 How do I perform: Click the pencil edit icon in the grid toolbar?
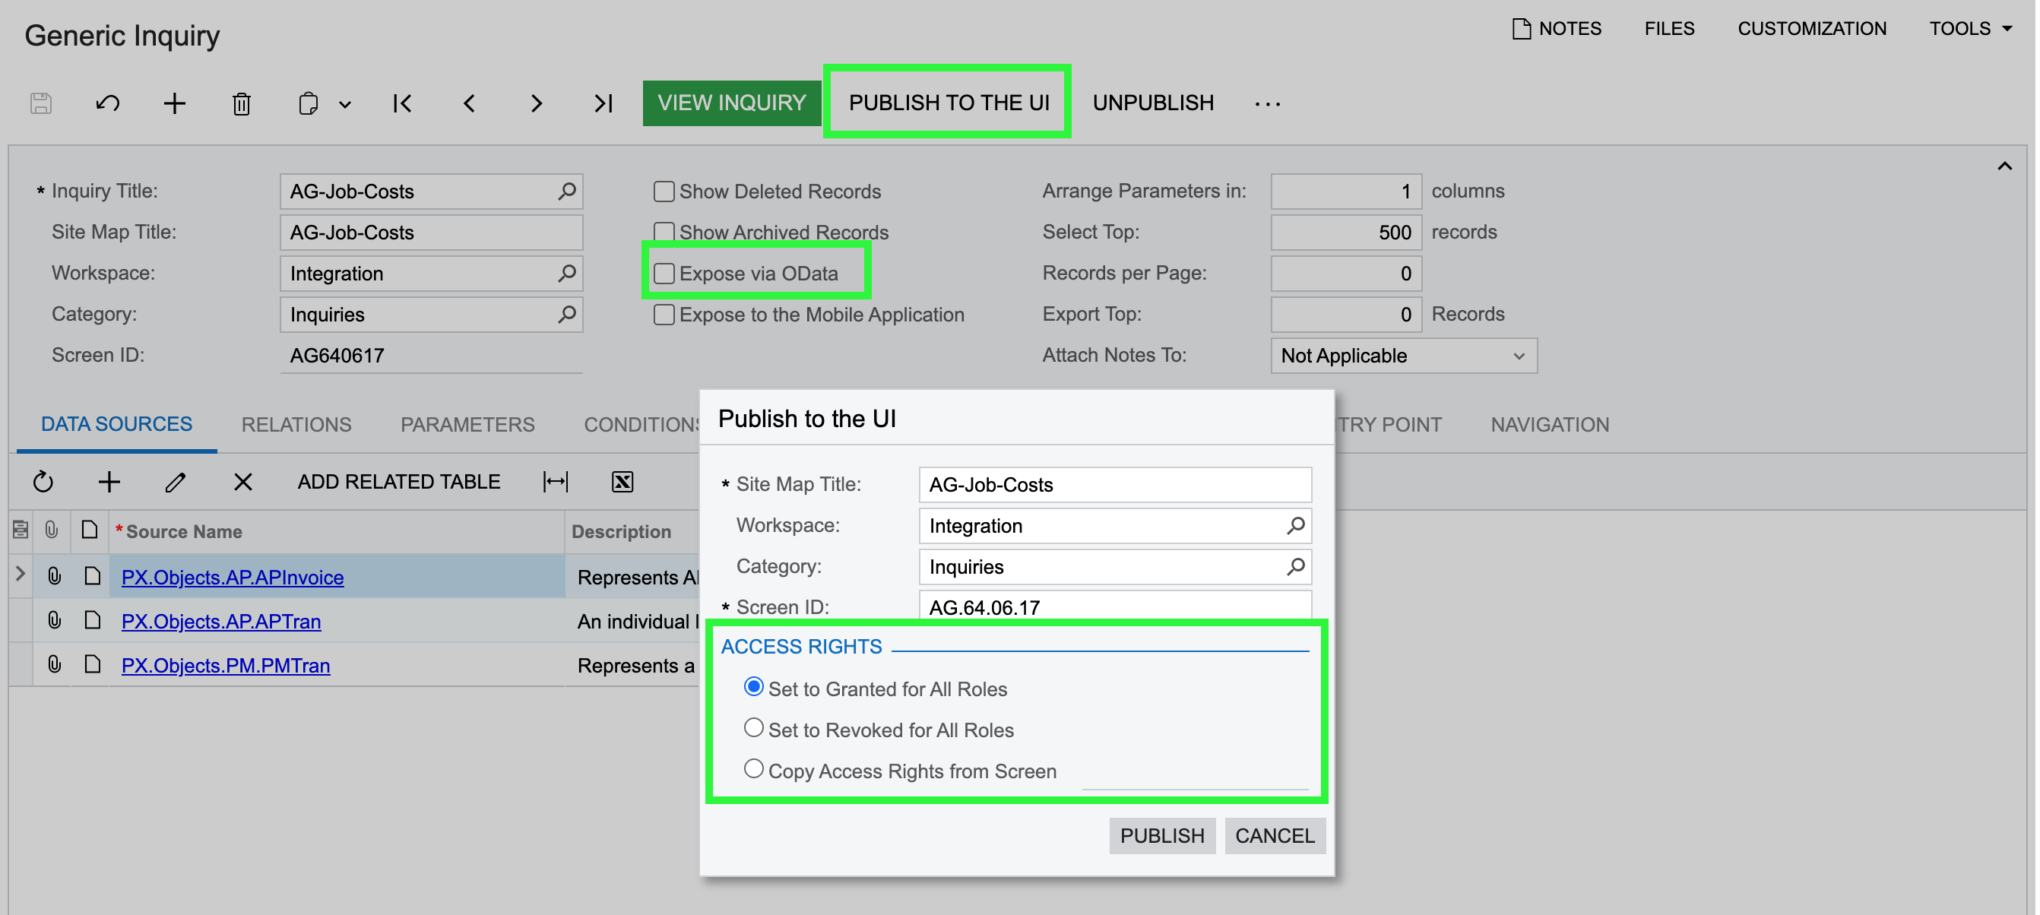(x=176, y=481)
